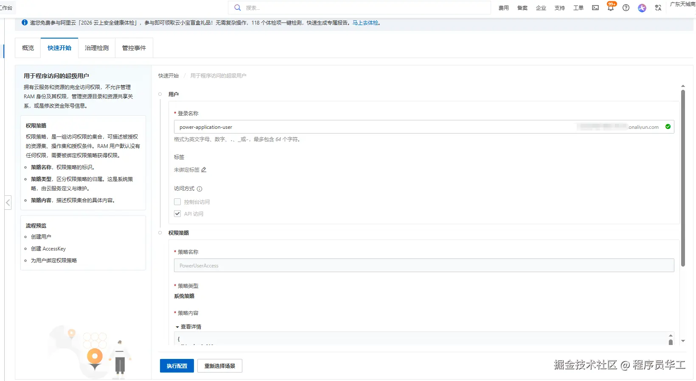This screenshot has height=381, width=696.
Task: Click the policy code box scrollbar
Action: point(671,342)
